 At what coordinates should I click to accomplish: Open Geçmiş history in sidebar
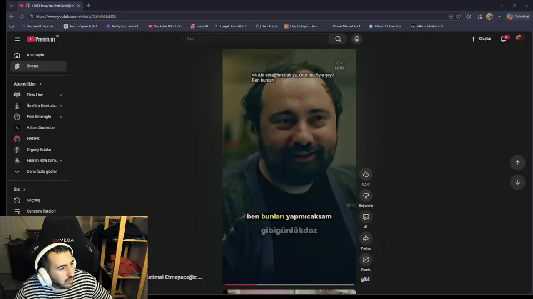[x=38, y=200]
